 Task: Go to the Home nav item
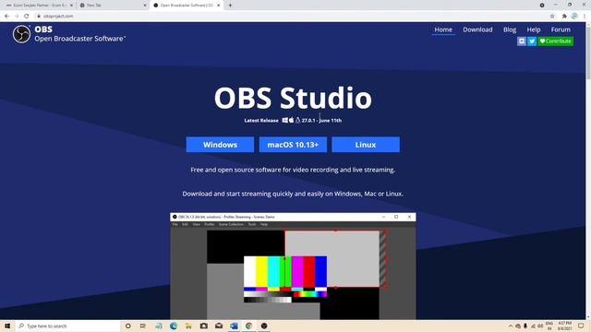pos(443,30)
